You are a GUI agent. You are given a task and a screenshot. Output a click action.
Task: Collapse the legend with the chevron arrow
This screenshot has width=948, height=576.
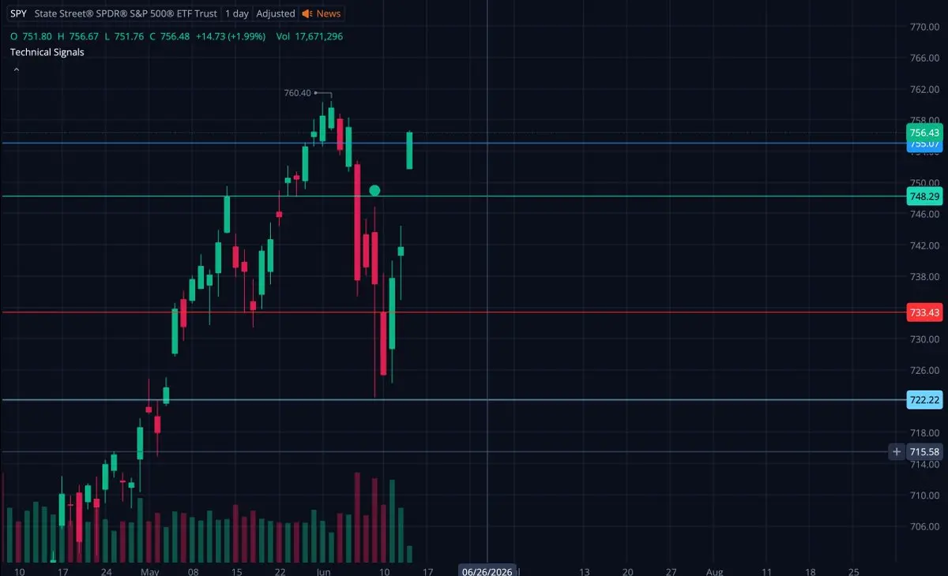coord(16,69)
